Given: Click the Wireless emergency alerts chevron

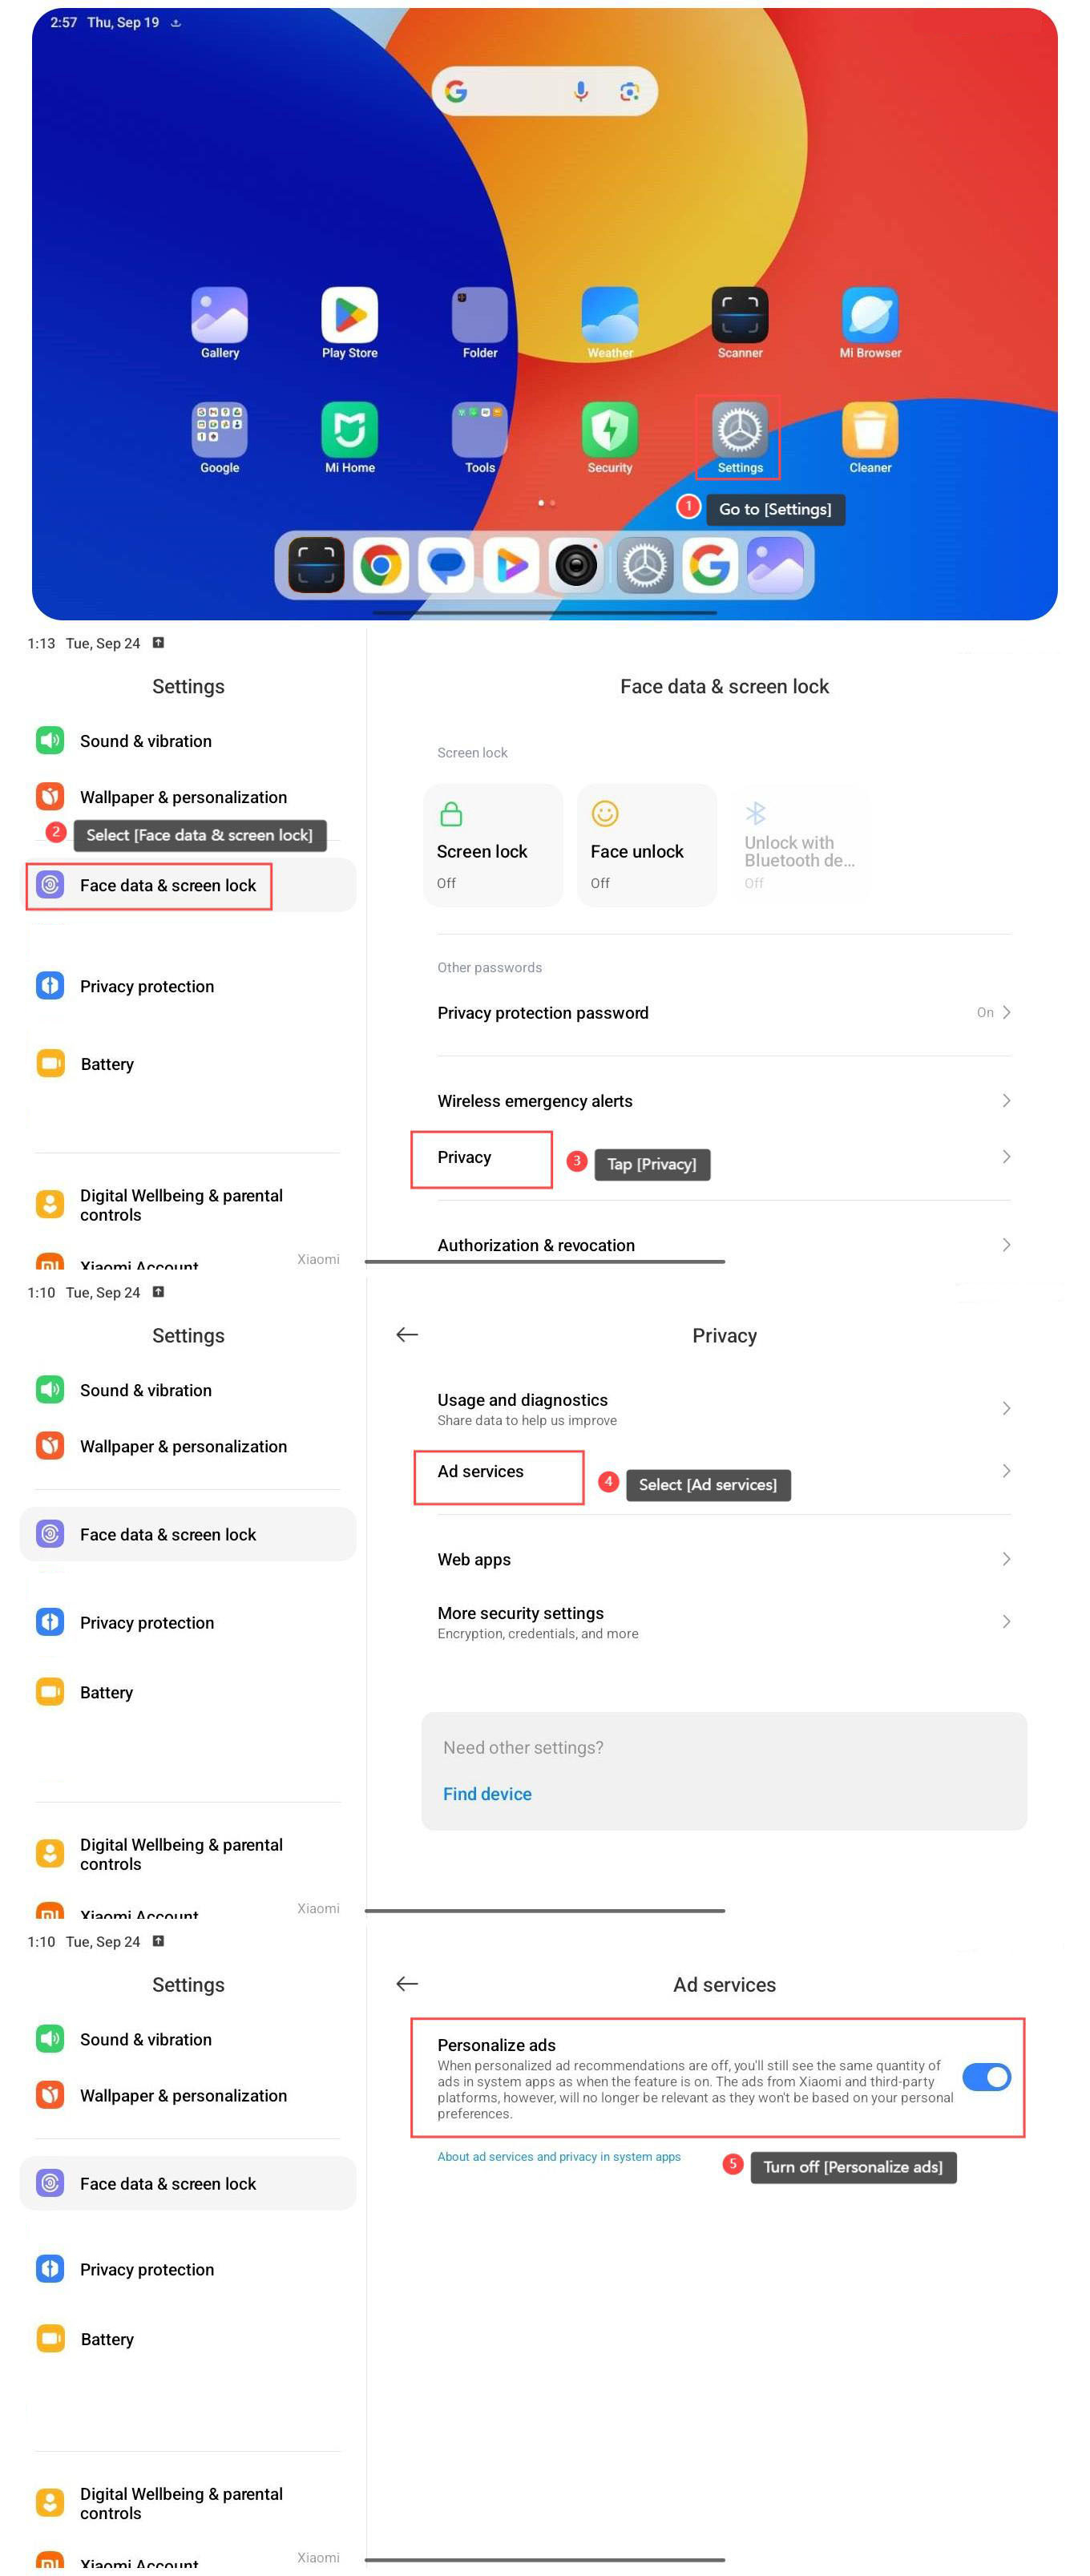Looking at the screenshot, I should (x=1005, y=1101).
